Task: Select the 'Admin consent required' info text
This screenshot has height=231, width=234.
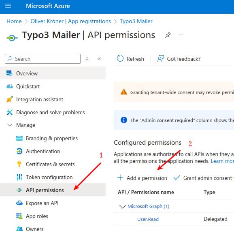Action: click(x=182, y=120)
